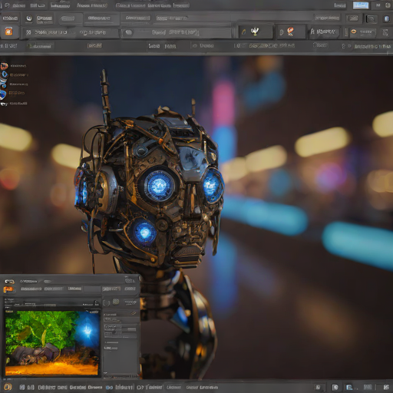The image size is (393, 393).
Task: Click the orange icon in the floating panel's header
Action: pos(8,289)
